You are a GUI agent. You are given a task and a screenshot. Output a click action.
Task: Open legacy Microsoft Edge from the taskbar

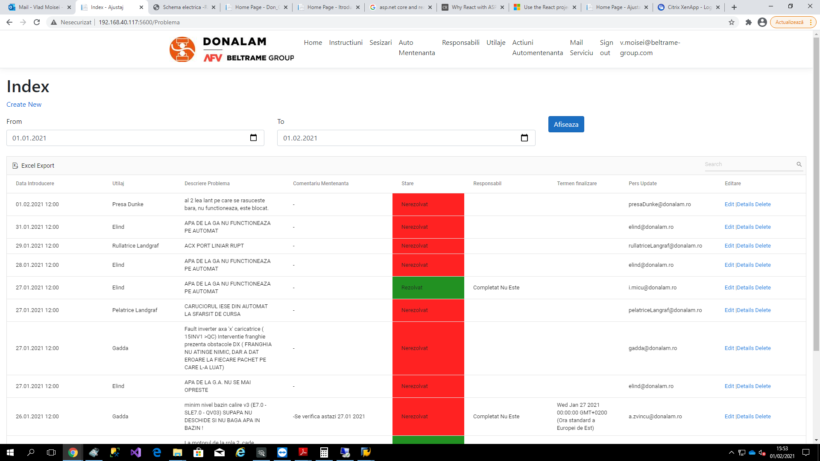pyautogui.click(x=157, y=452)
